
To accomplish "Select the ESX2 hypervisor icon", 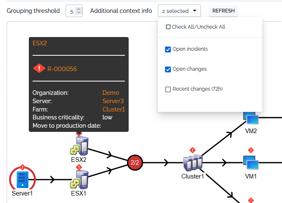I will point(79,146).
